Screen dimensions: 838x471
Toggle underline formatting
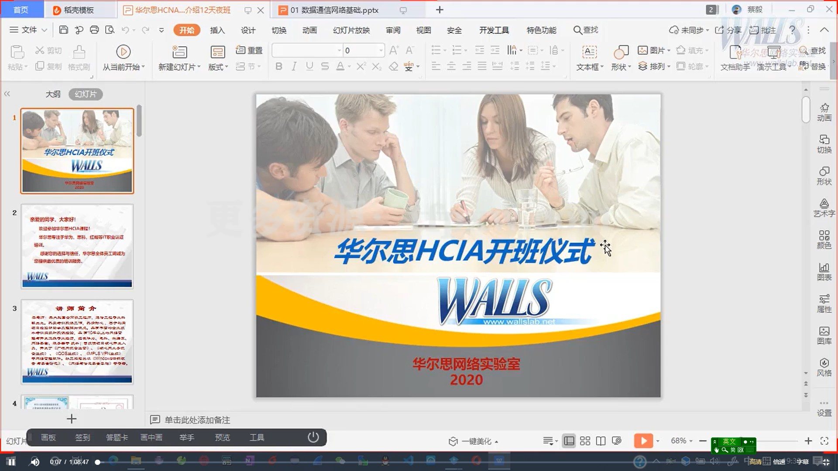309,66
